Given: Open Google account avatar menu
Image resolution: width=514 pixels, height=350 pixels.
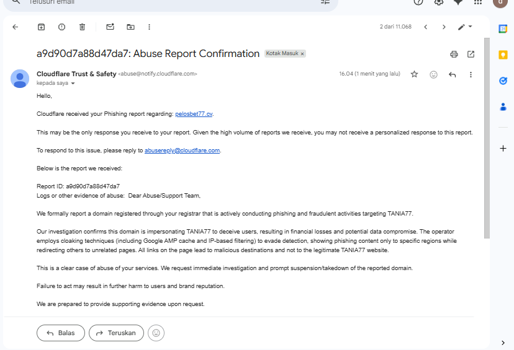Looking at the screenshot, I should pos(500,2).
